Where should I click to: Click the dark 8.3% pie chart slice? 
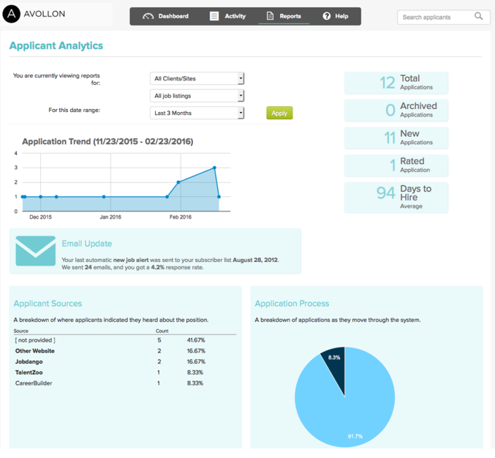click(333, 363)
